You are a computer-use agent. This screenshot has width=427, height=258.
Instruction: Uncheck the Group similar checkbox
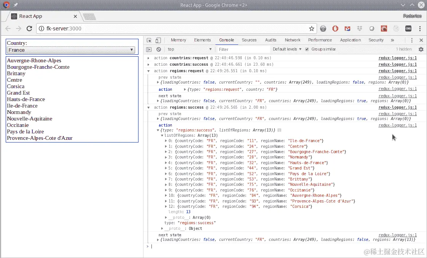307,49
